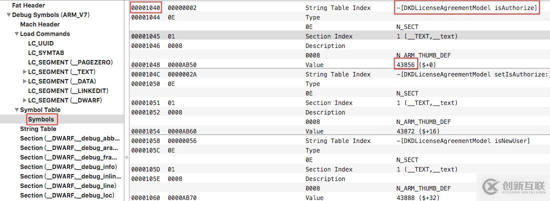Select LC_SEGMENT (__LINKEDIT) entry
Viewport: 550px width, 201px height.
[68, 91]
